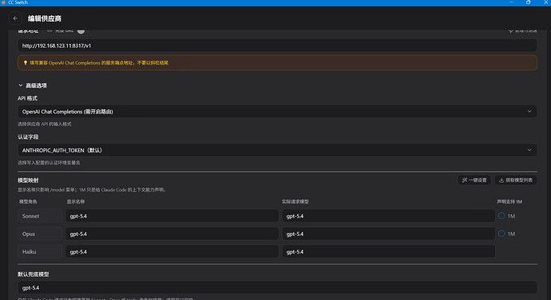
Task: Click the 默认兜底模型 label
Action: 34,274
